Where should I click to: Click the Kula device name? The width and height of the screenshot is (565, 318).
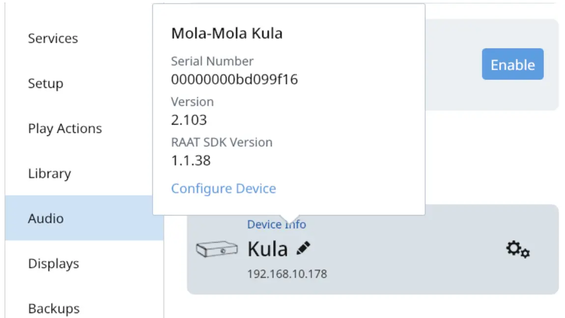[267, 249]
